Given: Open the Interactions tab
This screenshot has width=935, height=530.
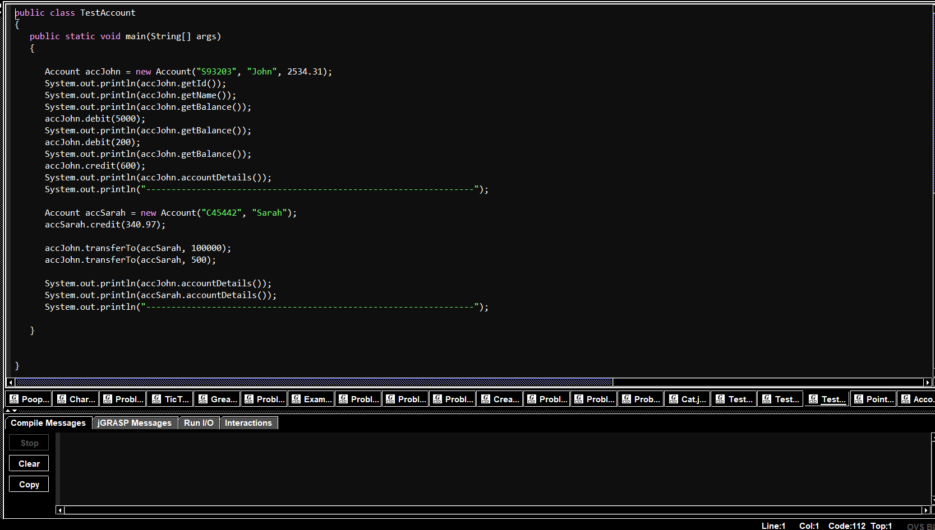Looking at the screenshot, I should pos(248,422).
